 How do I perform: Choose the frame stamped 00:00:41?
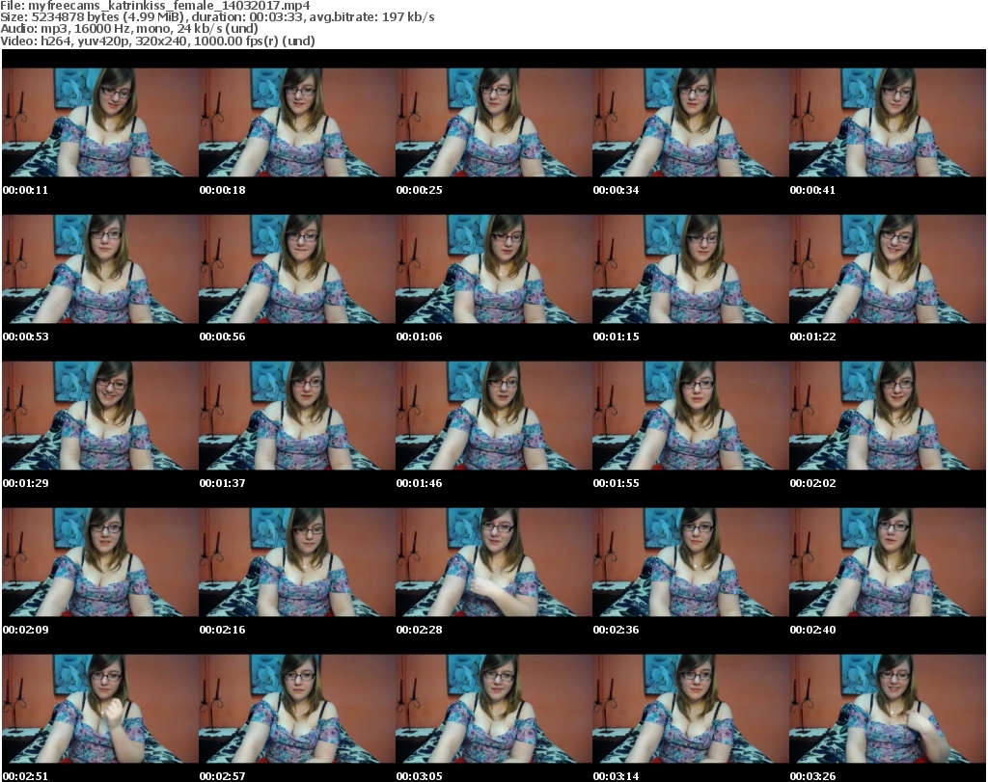pyautogui.click(x=888, y=122)
